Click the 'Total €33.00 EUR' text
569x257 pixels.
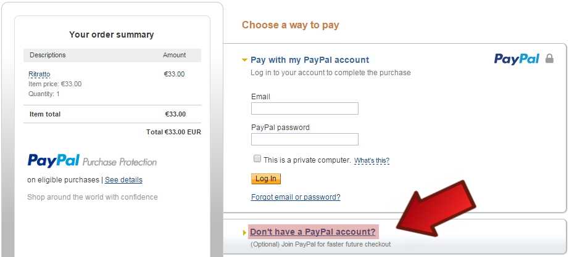pyautogui.click(x=173, y=133)
